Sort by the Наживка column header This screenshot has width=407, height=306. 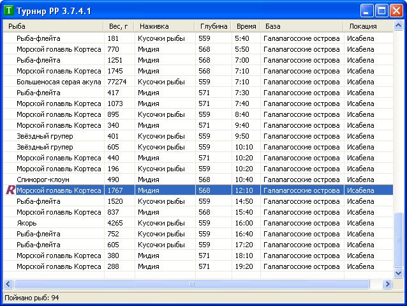tap(165, 26)
